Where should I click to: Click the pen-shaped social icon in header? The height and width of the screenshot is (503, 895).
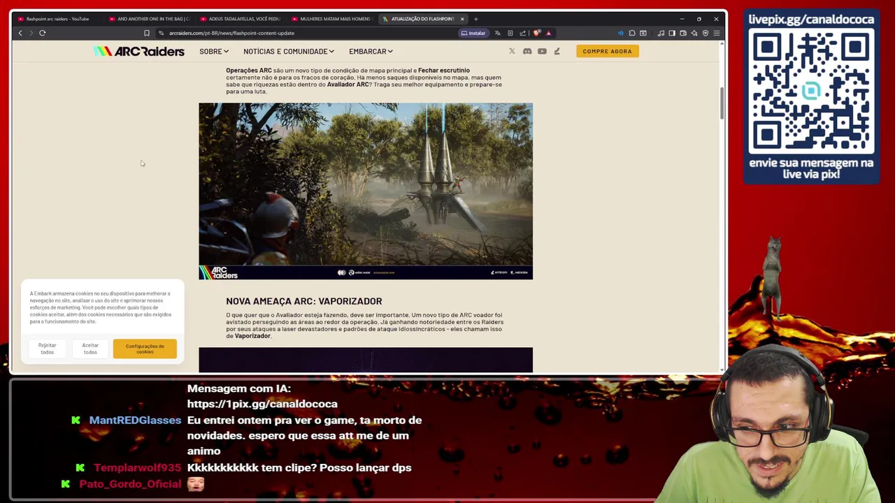pos(557,51)
